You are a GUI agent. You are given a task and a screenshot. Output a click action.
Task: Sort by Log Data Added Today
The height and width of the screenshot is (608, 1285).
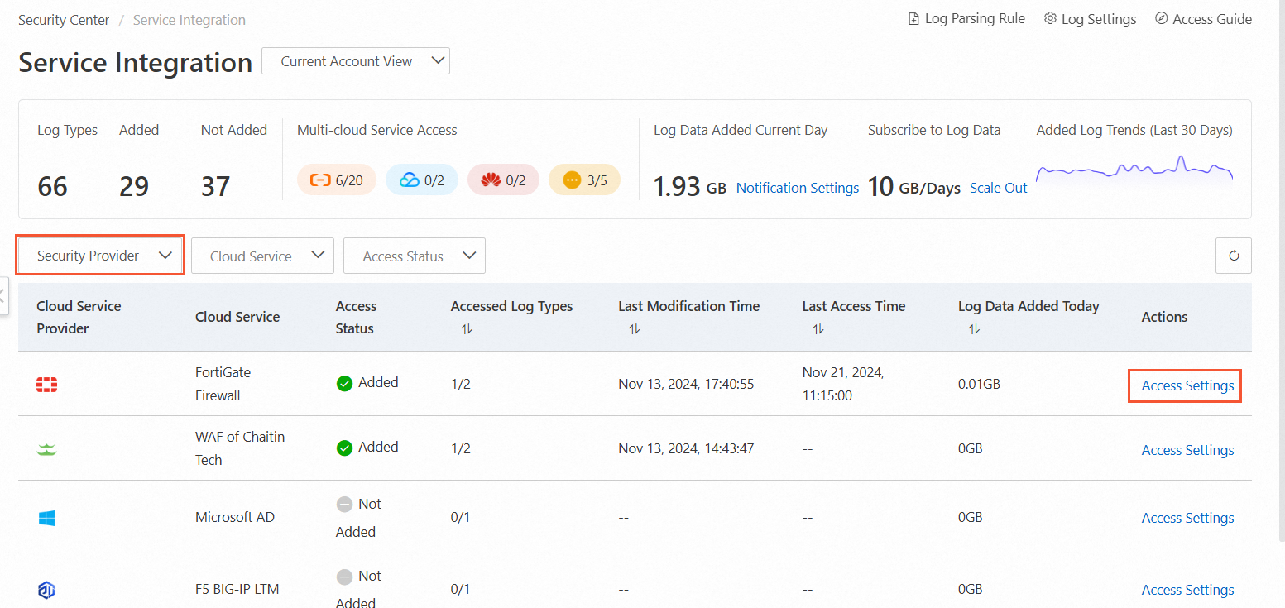974,328
